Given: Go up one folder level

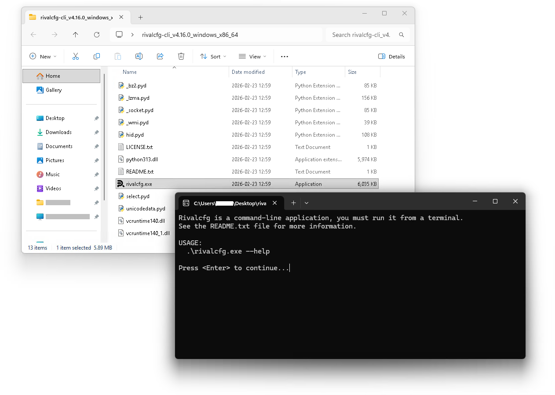Looking at the screenshot, I should [x=75, y=35].
